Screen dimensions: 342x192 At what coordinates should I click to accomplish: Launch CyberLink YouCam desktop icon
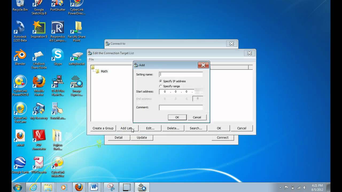20,113
